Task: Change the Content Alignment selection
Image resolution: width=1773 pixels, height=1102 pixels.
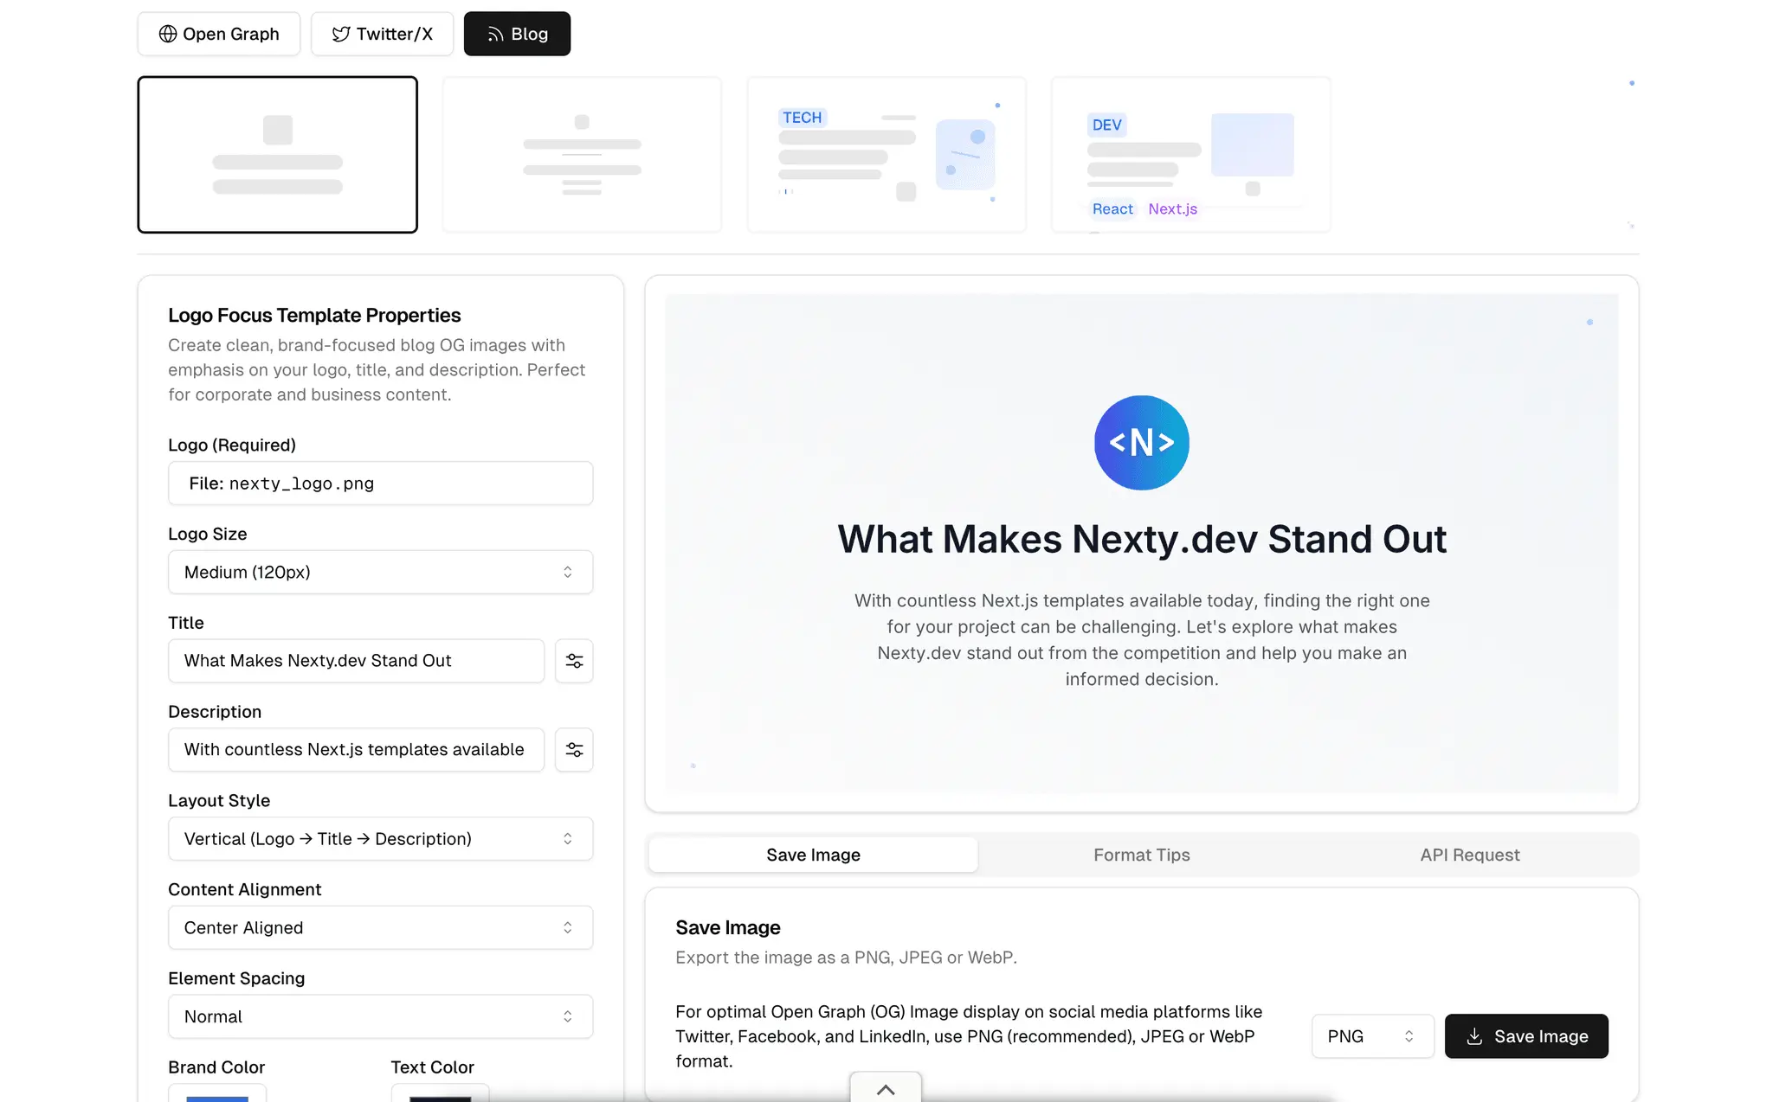Action: (x=380, y=927)
